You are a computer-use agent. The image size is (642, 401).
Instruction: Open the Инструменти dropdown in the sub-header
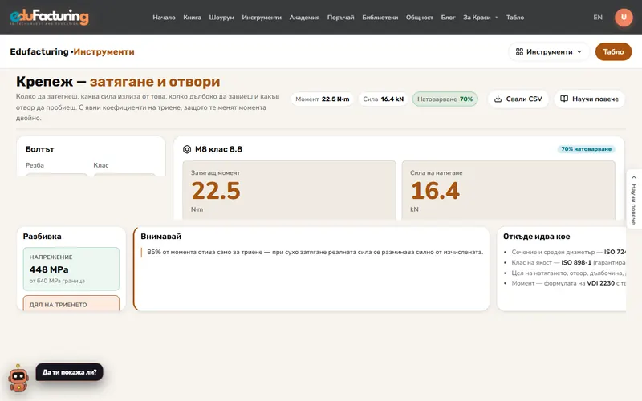click(x=549, y=51)
